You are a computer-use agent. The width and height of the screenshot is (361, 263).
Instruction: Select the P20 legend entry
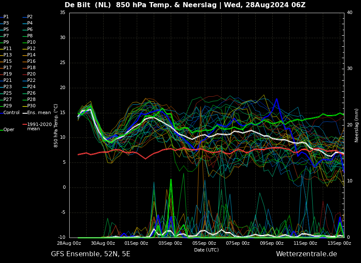pos(29,74)
